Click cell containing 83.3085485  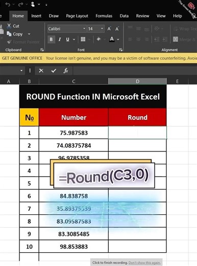[73, 234]
